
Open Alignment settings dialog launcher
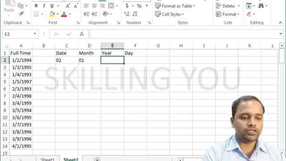118,23
